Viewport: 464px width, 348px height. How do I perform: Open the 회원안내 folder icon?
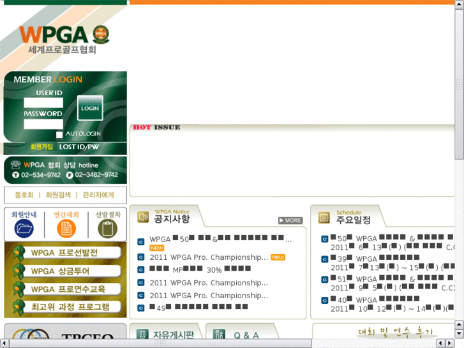click(24, 229)
